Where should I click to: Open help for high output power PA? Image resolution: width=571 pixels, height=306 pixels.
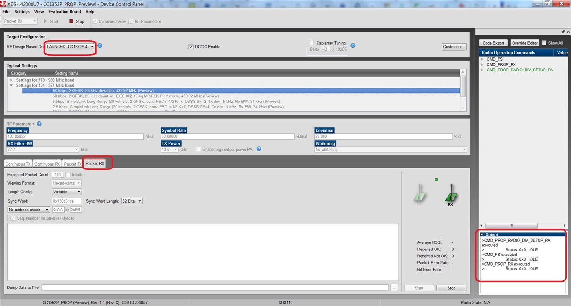(259, 149)
